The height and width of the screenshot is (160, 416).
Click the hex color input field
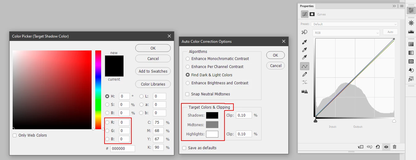(x=123, y=148)
